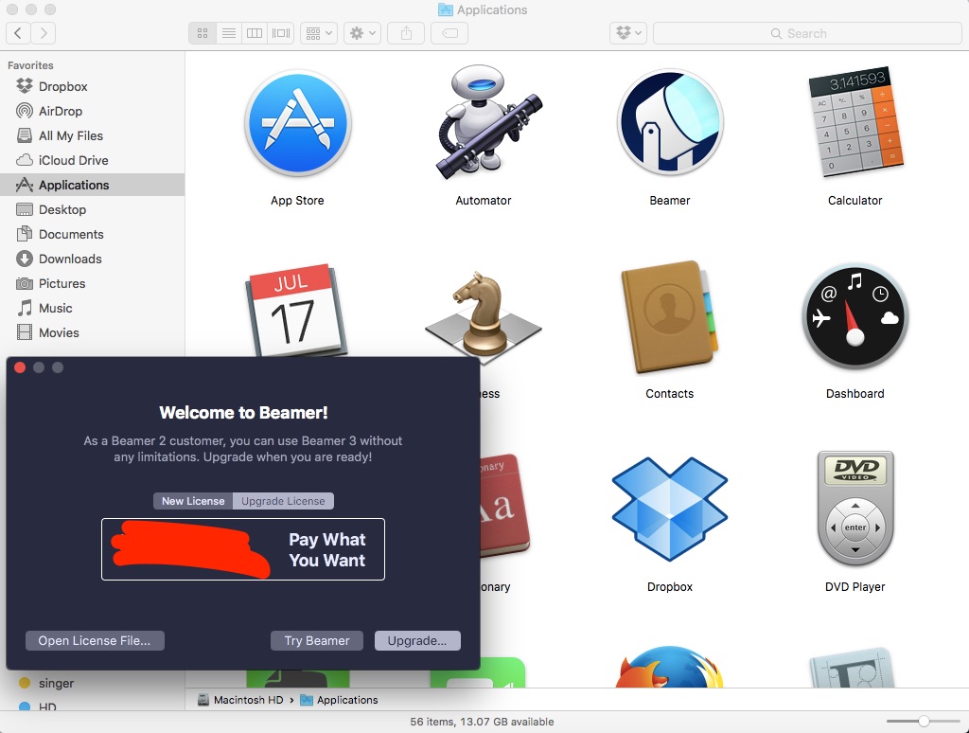This screenshot has width=969, height=733.
Task: Open the Contacts address book icon
Action: tap(670, 316)
